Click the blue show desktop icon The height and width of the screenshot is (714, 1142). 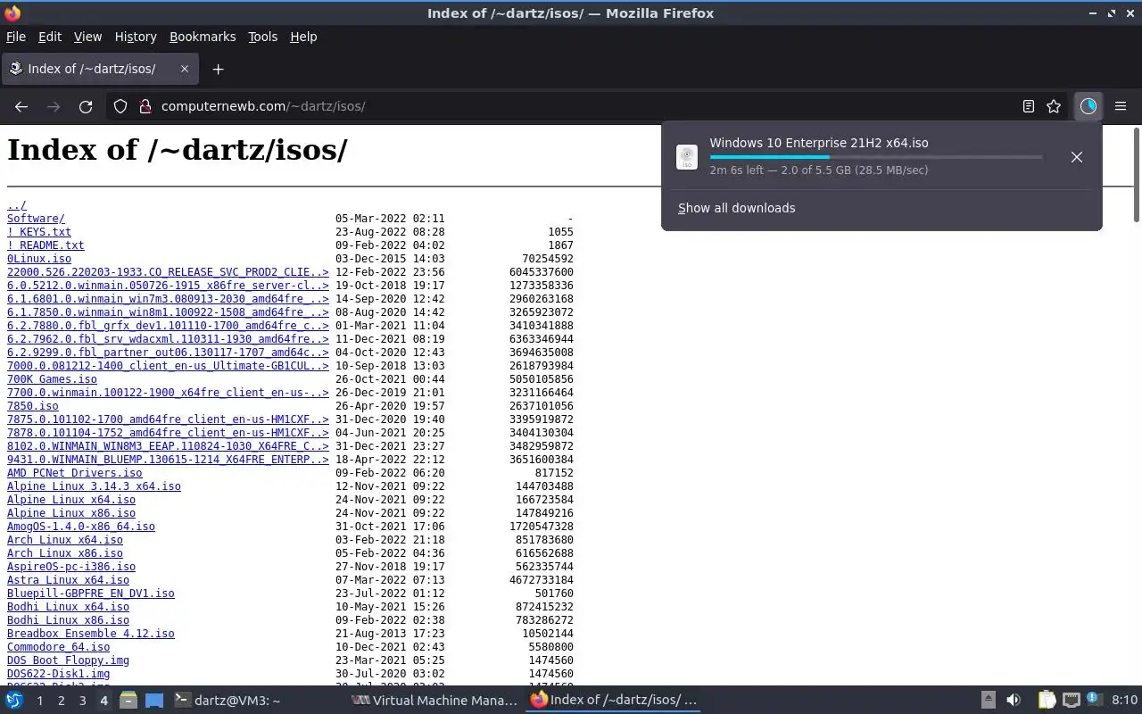154,701
